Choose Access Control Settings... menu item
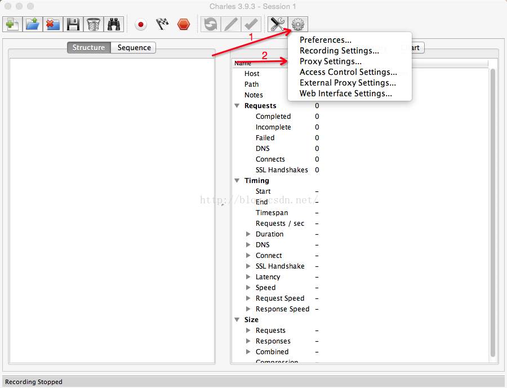Image resolution: width=507 pixels, height=388 pixels. [349, 72]
